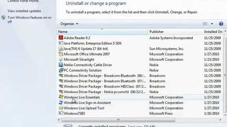Click the Nokia publisher of PC Connectivity Solution
227x127 pixels.
pos(154,70)
